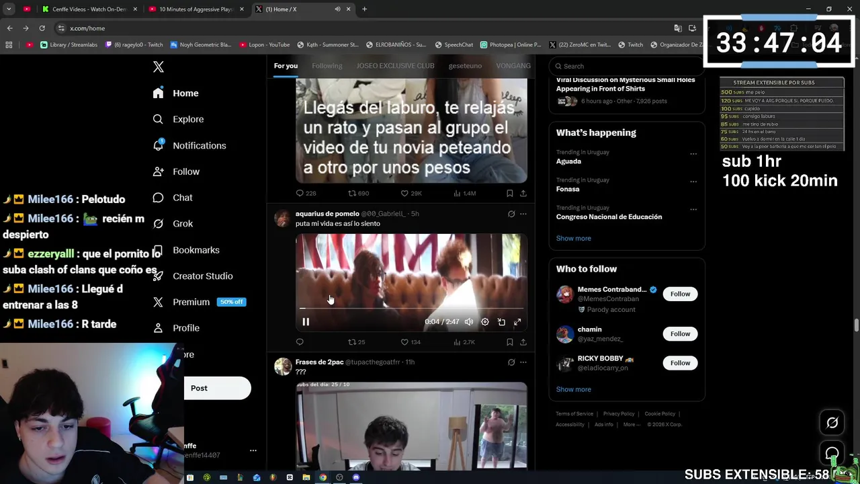Show more in Who to follow
860x484 pixels.
pos(574,389)
